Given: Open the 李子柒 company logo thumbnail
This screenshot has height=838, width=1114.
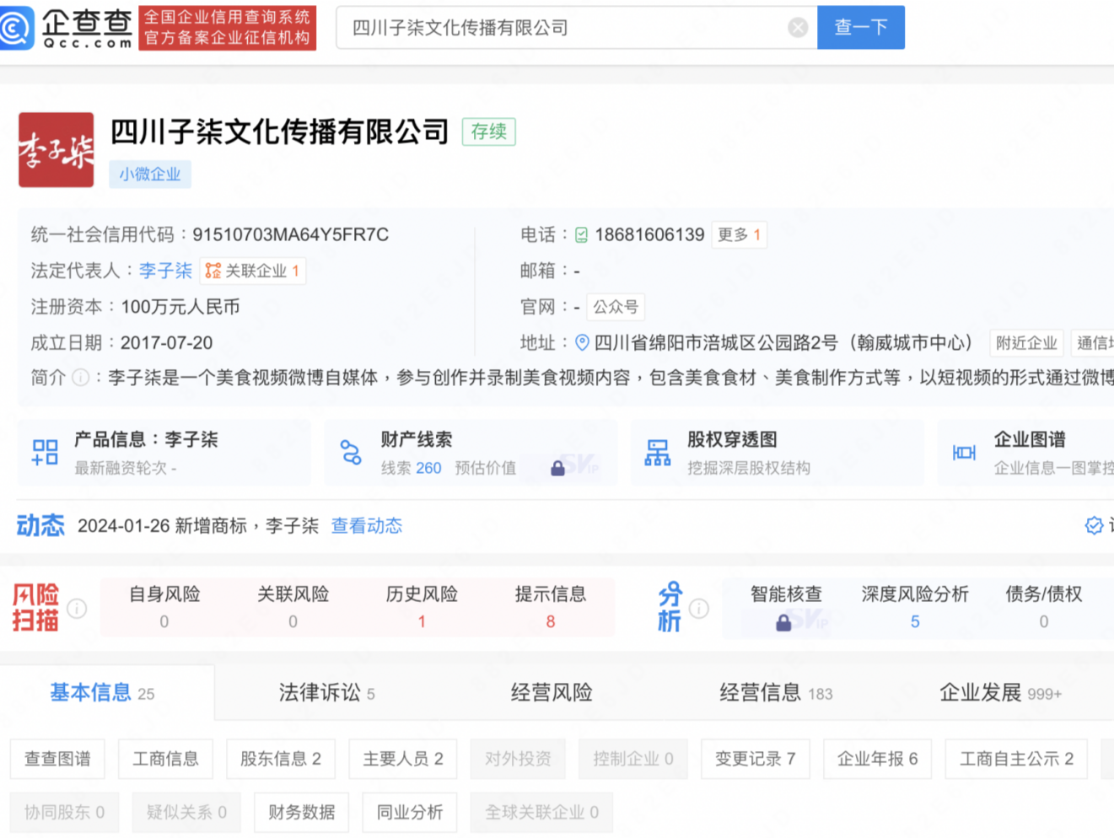Looking at the screenshot, I should click(x=57, y=150).
